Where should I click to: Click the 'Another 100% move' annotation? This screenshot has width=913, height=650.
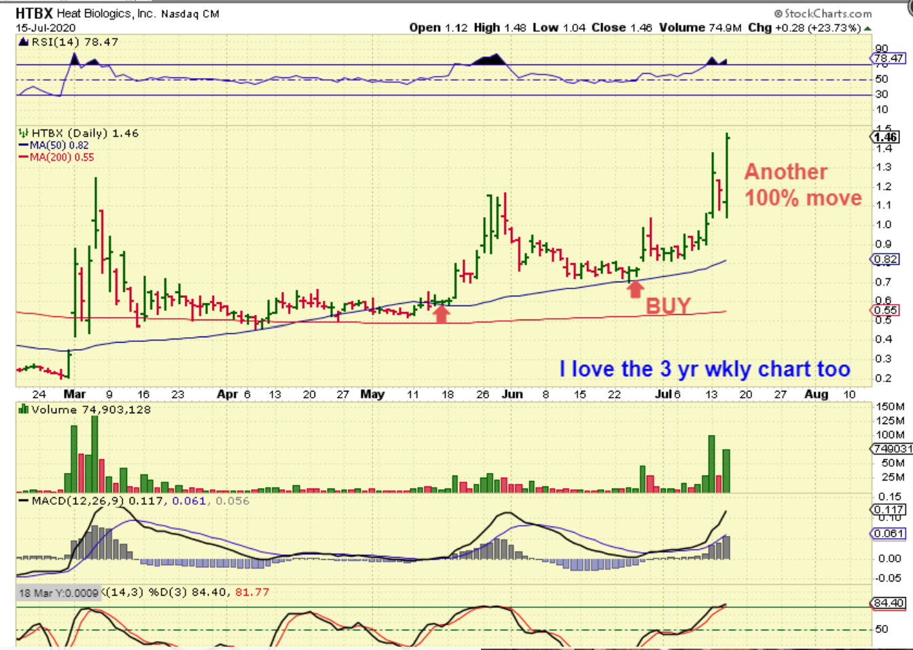(802, 185)
